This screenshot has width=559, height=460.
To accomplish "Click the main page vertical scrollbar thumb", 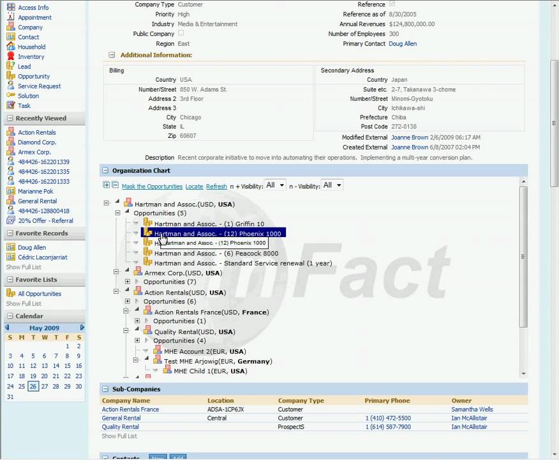I will pyautogui.click(x=554, y=123).
